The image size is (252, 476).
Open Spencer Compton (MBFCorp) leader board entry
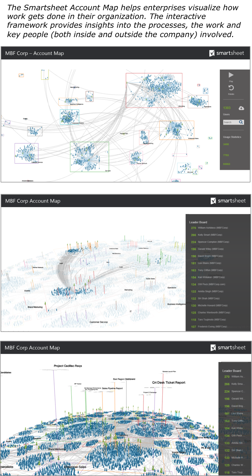210,242
